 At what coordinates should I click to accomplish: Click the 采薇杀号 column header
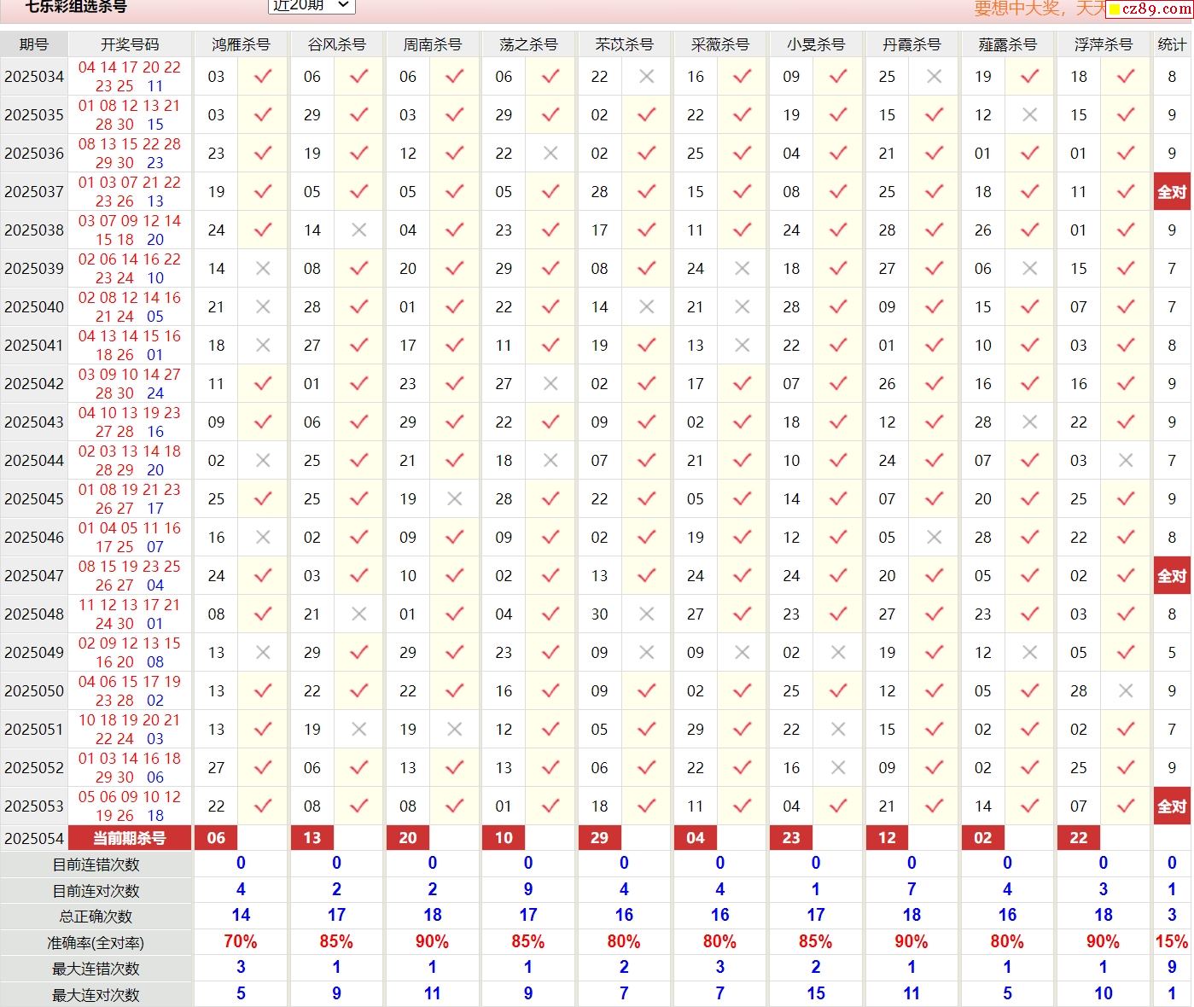tap(719, 44)
